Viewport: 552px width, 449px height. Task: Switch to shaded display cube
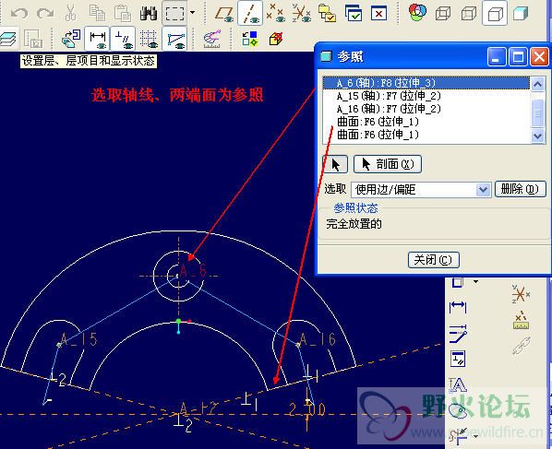click(x=521, y=13)
